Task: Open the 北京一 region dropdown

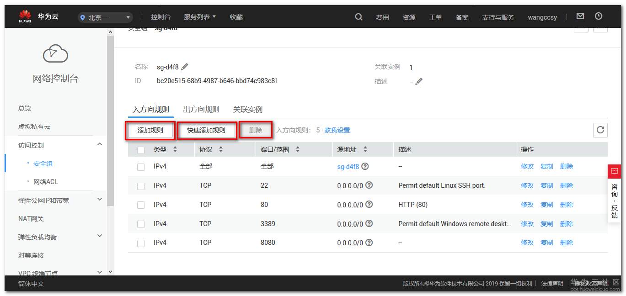Action: tap(105, 17)
